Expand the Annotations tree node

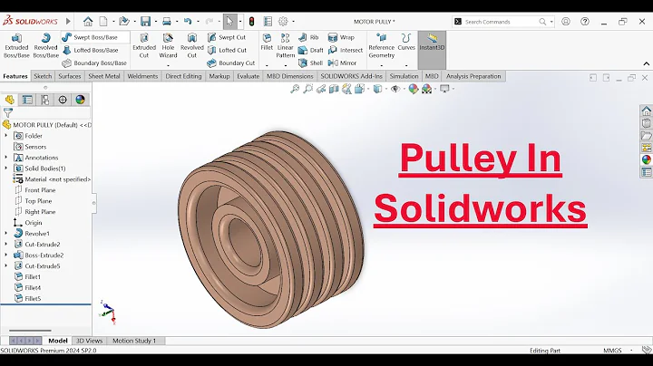pyautogui.click(x=5, y=158)
